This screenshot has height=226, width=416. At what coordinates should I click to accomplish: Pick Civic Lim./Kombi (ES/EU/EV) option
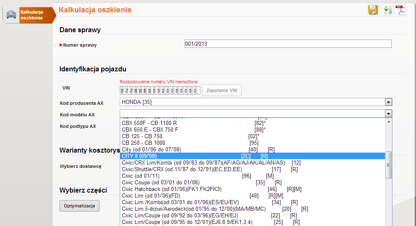click(252, 202)
